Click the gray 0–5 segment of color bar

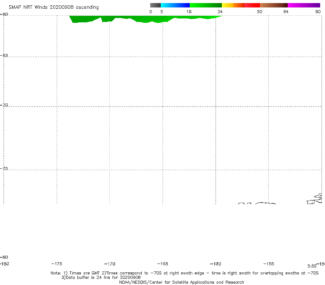click(155, 5)
